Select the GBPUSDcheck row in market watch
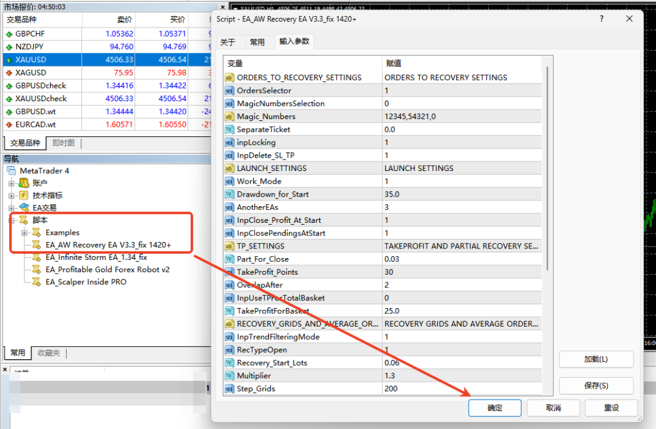The height and width of the screenshot is (429, 656). pyautogui.click(x=107, y=86)
